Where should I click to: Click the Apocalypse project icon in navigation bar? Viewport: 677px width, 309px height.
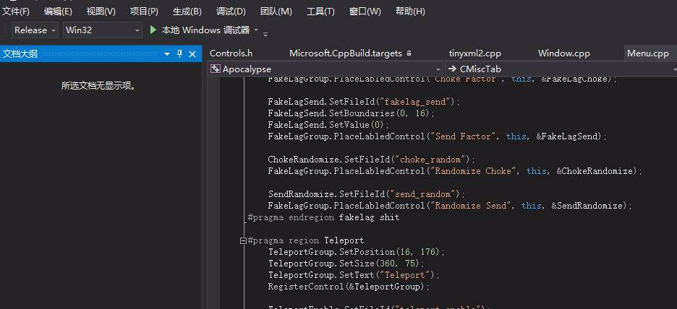point(216,69)
